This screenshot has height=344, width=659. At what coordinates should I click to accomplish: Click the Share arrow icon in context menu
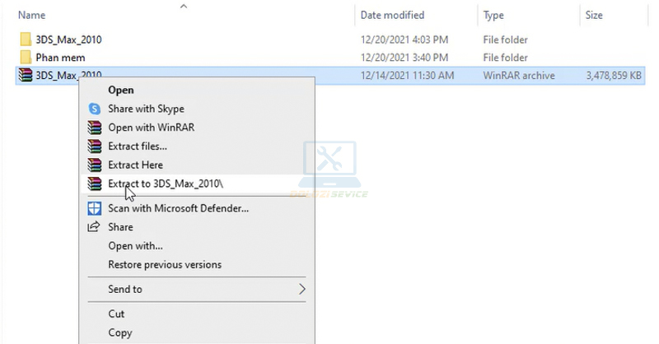click(x=94, y=227)
